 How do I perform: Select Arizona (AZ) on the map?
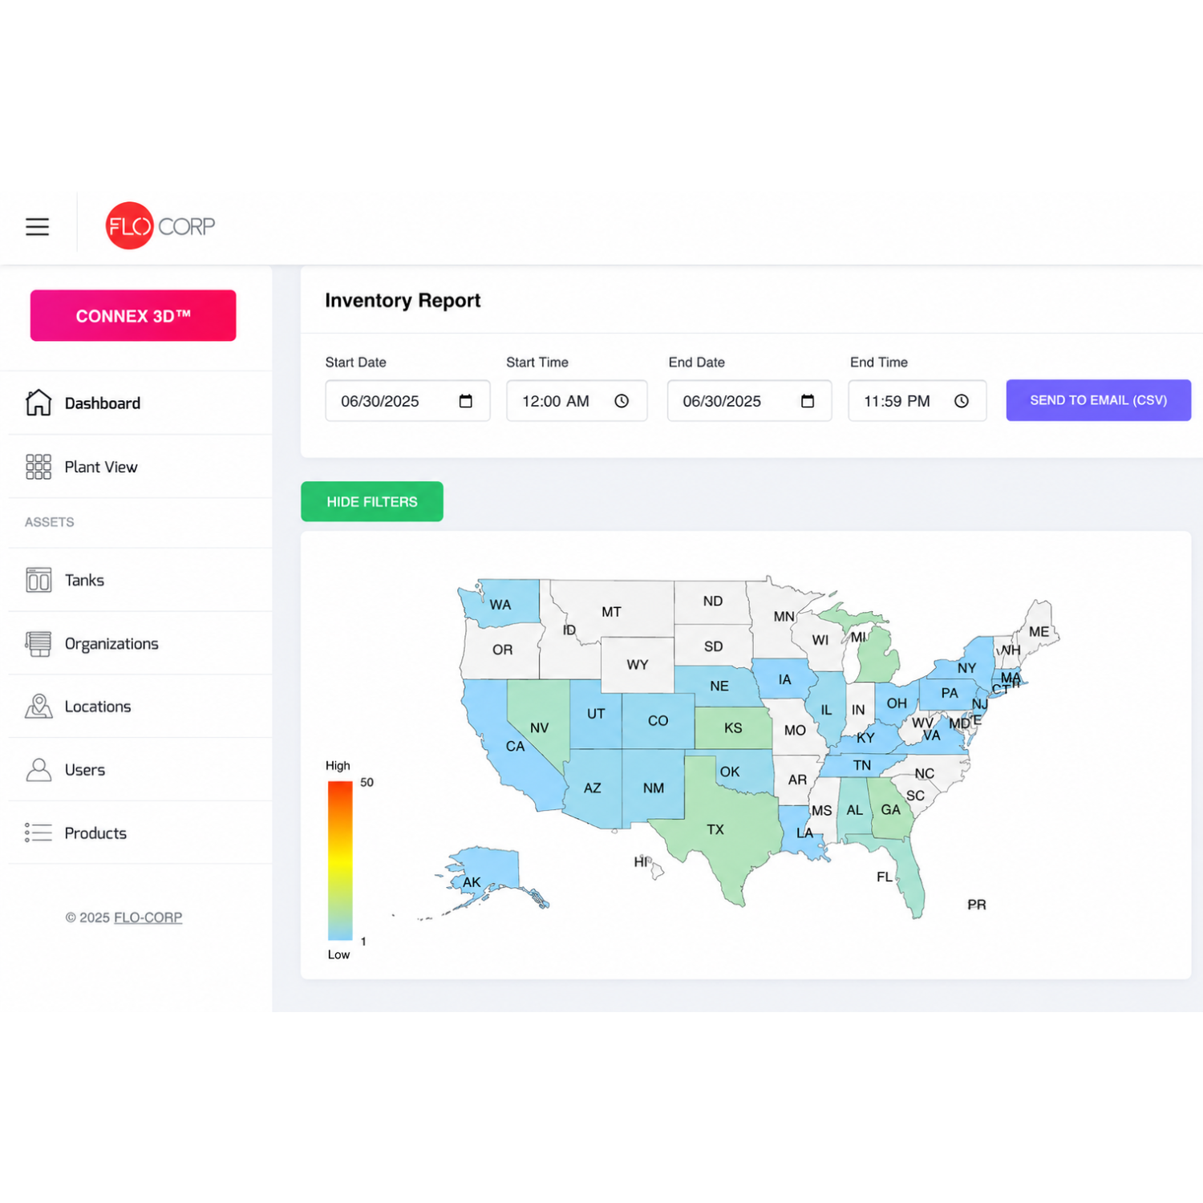coord(593,788)
